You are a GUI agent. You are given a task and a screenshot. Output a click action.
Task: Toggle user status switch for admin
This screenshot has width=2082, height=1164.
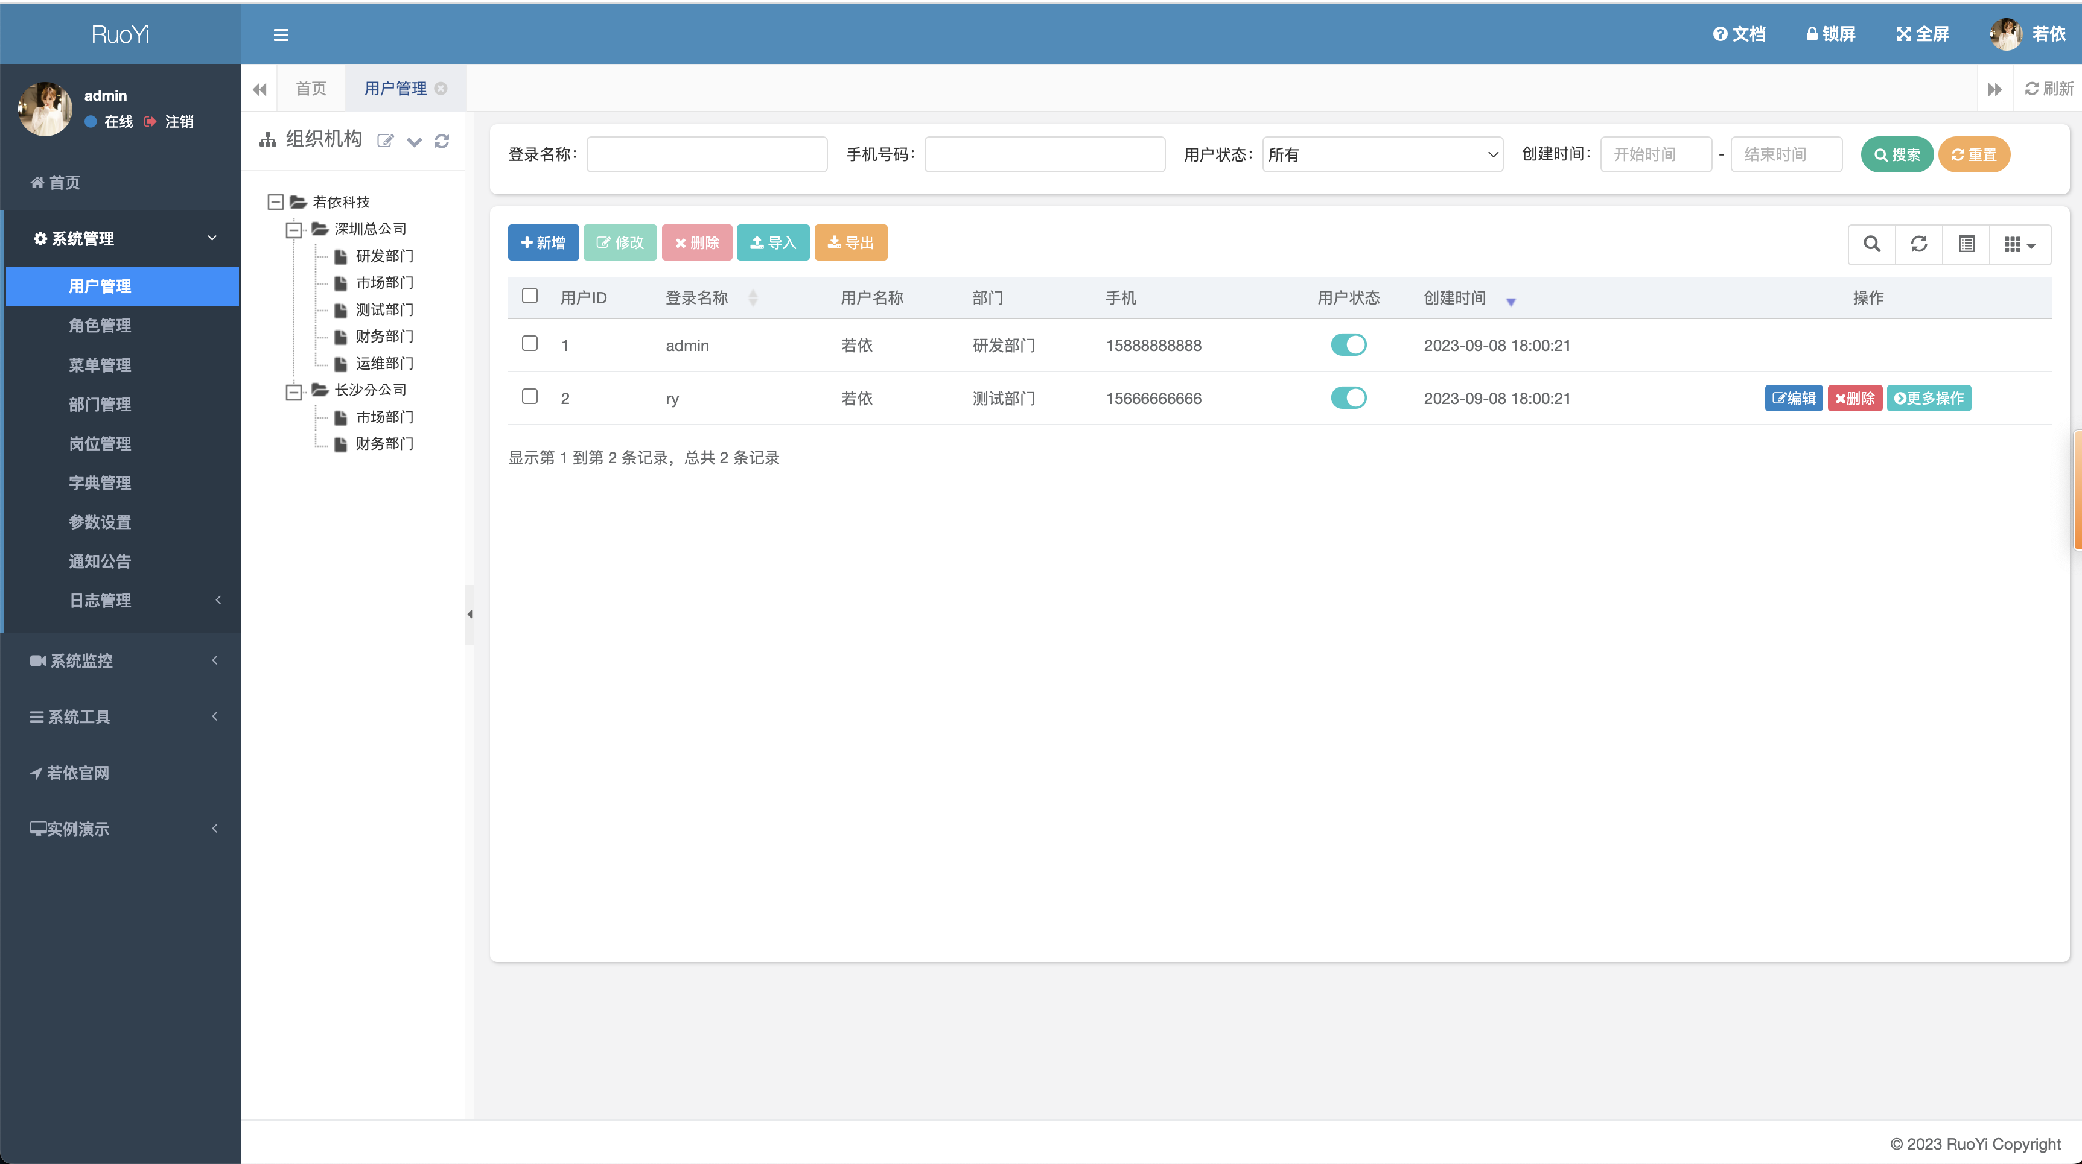coord(1348,345)
